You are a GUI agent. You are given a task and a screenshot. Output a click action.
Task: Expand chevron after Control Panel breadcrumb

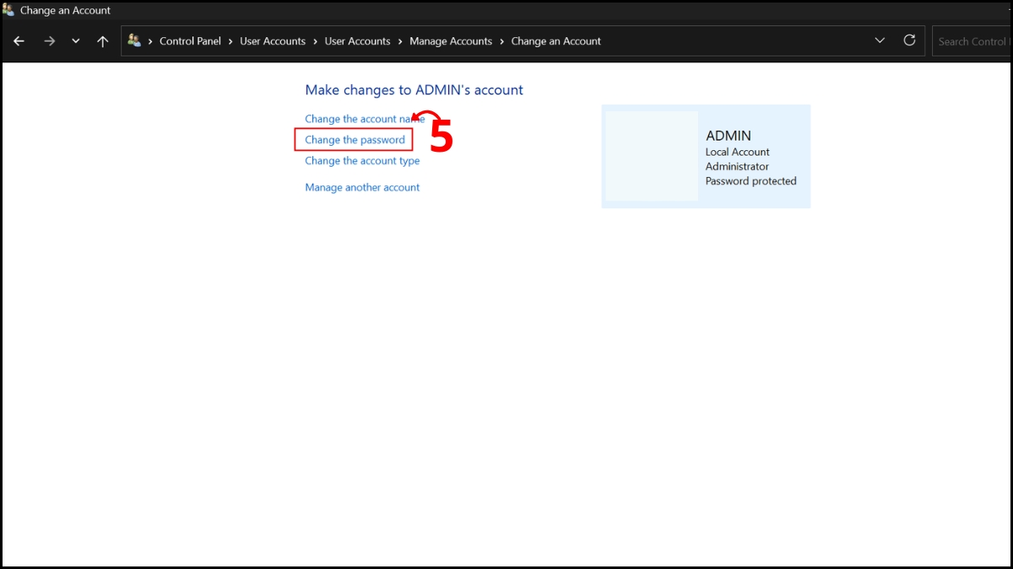coord(230,41)
